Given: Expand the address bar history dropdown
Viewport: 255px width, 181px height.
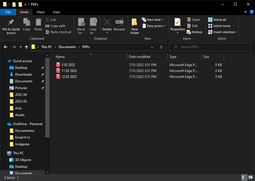Looking at the screenshot, I should click(x=152, y=47).
